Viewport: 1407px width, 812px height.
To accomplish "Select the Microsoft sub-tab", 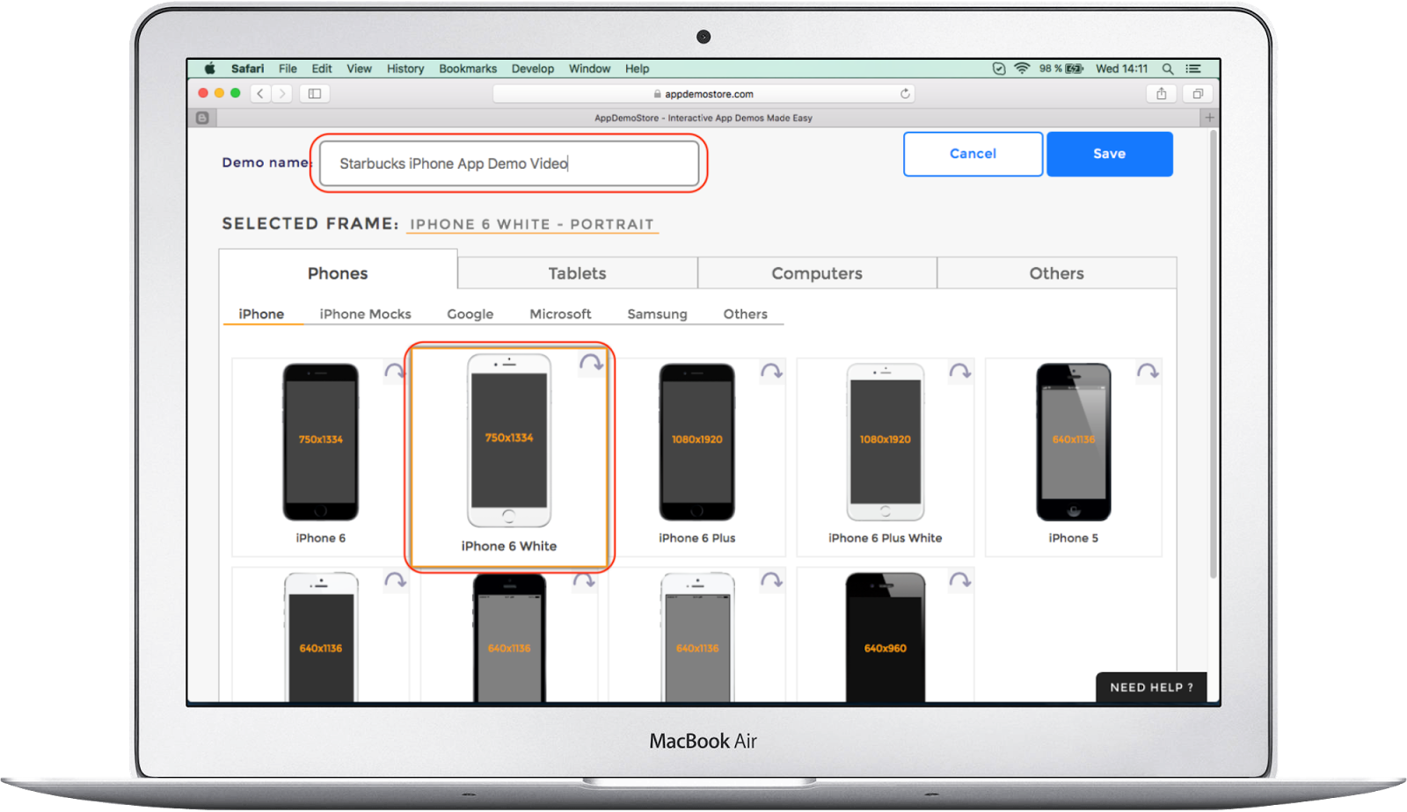I will pos(560,314).
